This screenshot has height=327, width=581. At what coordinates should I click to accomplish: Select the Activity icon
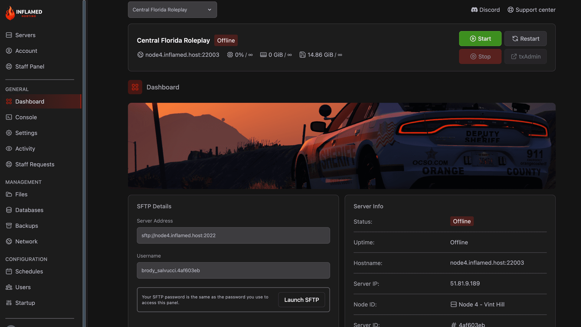(9, 148)
